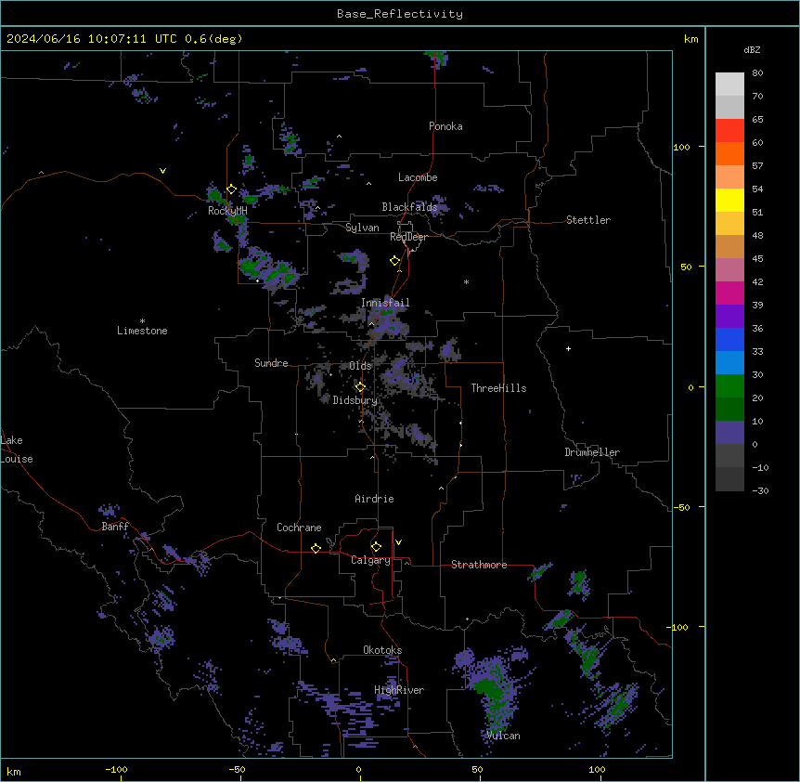Viewport: 800px width, 782px height.
Task: Click the Strathmore label
Action: (x=479, y=565)
